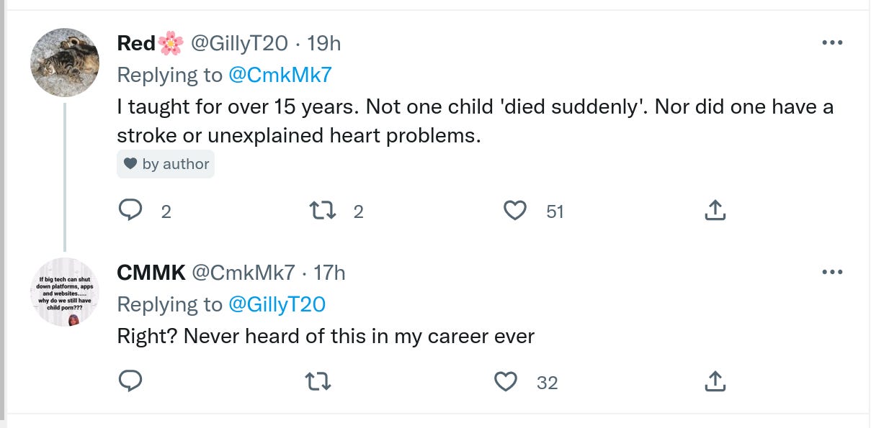Reply to CMMK's tweet
This screenshot has height=428, width=871.
pyautogui.click(x=130, y=381)
